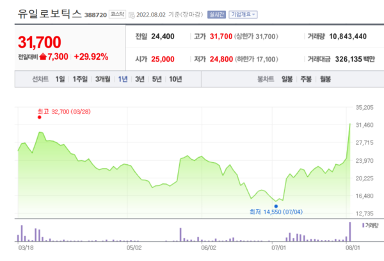Select the 1년 line chart tab
Image resolution: width=384 pixels, height=261 pixels.
(123, 80)
